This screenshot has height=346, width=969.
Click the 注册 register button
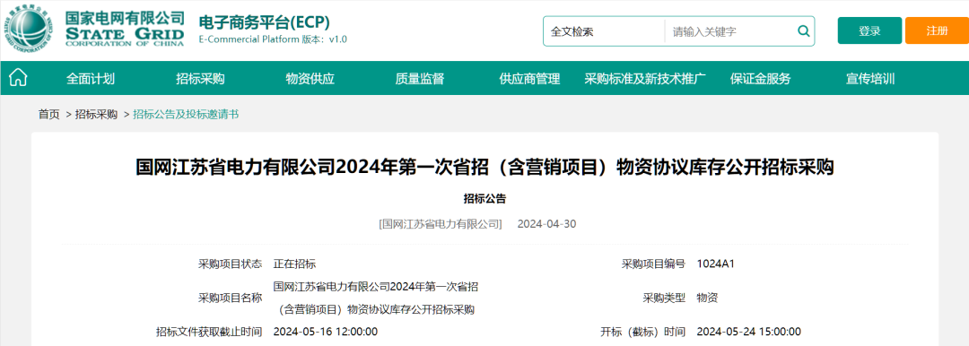(937, 30)
